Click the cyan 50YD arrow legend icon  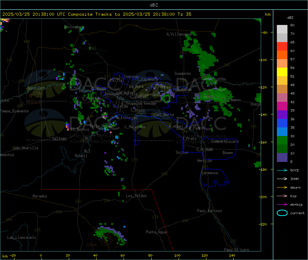(282, 170)
